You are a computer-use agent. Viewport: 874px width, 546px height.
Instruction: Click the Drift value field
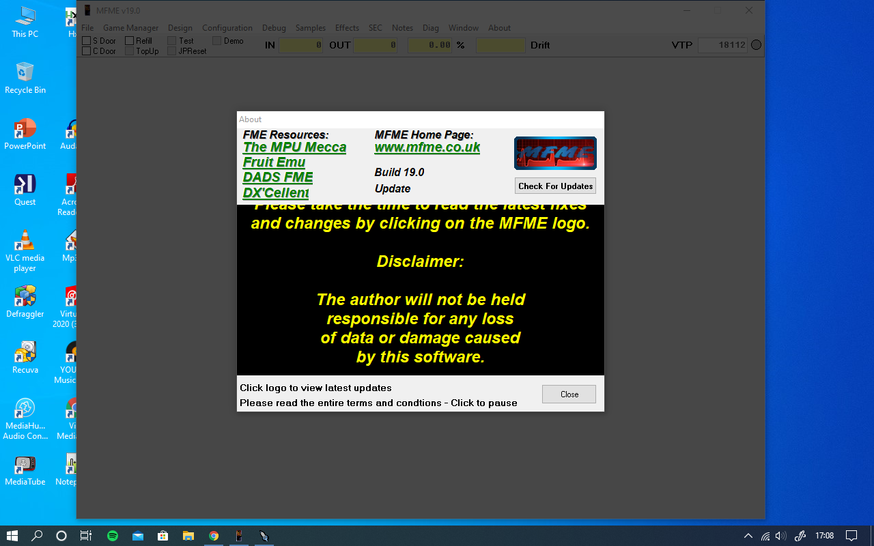[501, 45]
